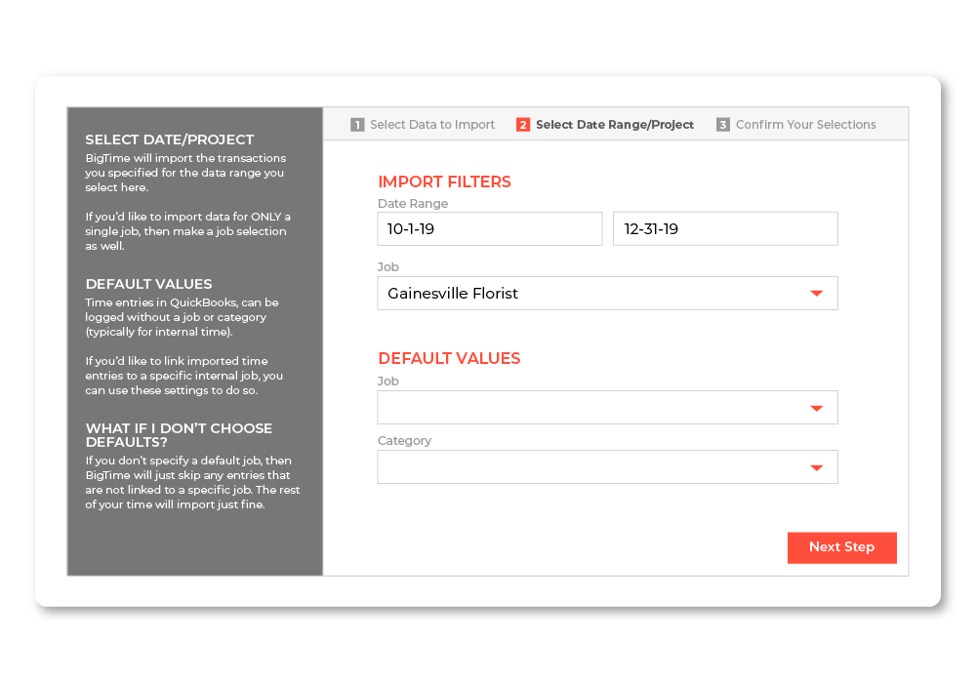Click the DEFAULT VALUES heading

449,358
